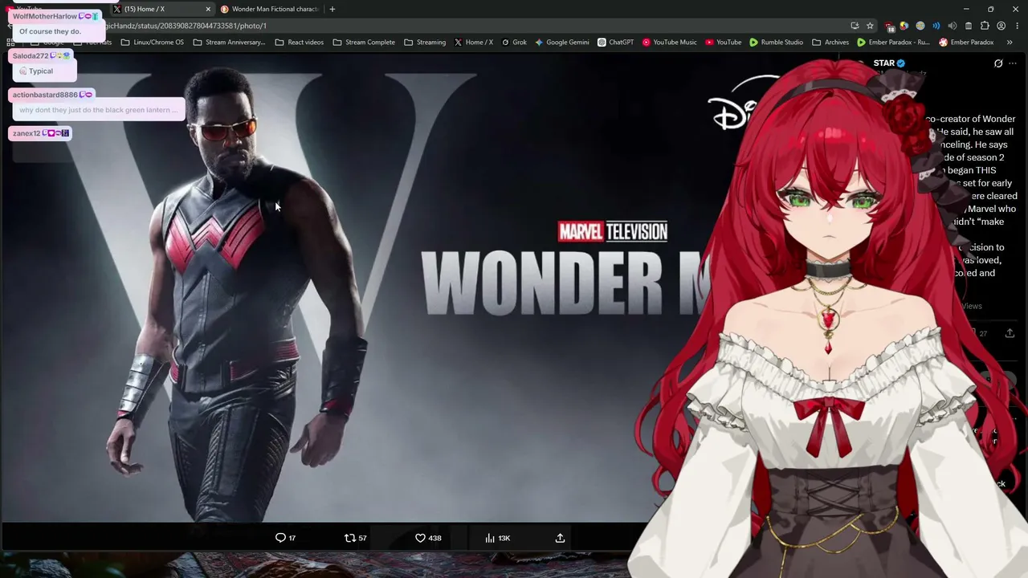Open the Chrome three-dot menu
Image resolution: width=1028 pixels, height=578 pixels.
coord(1016,26)
